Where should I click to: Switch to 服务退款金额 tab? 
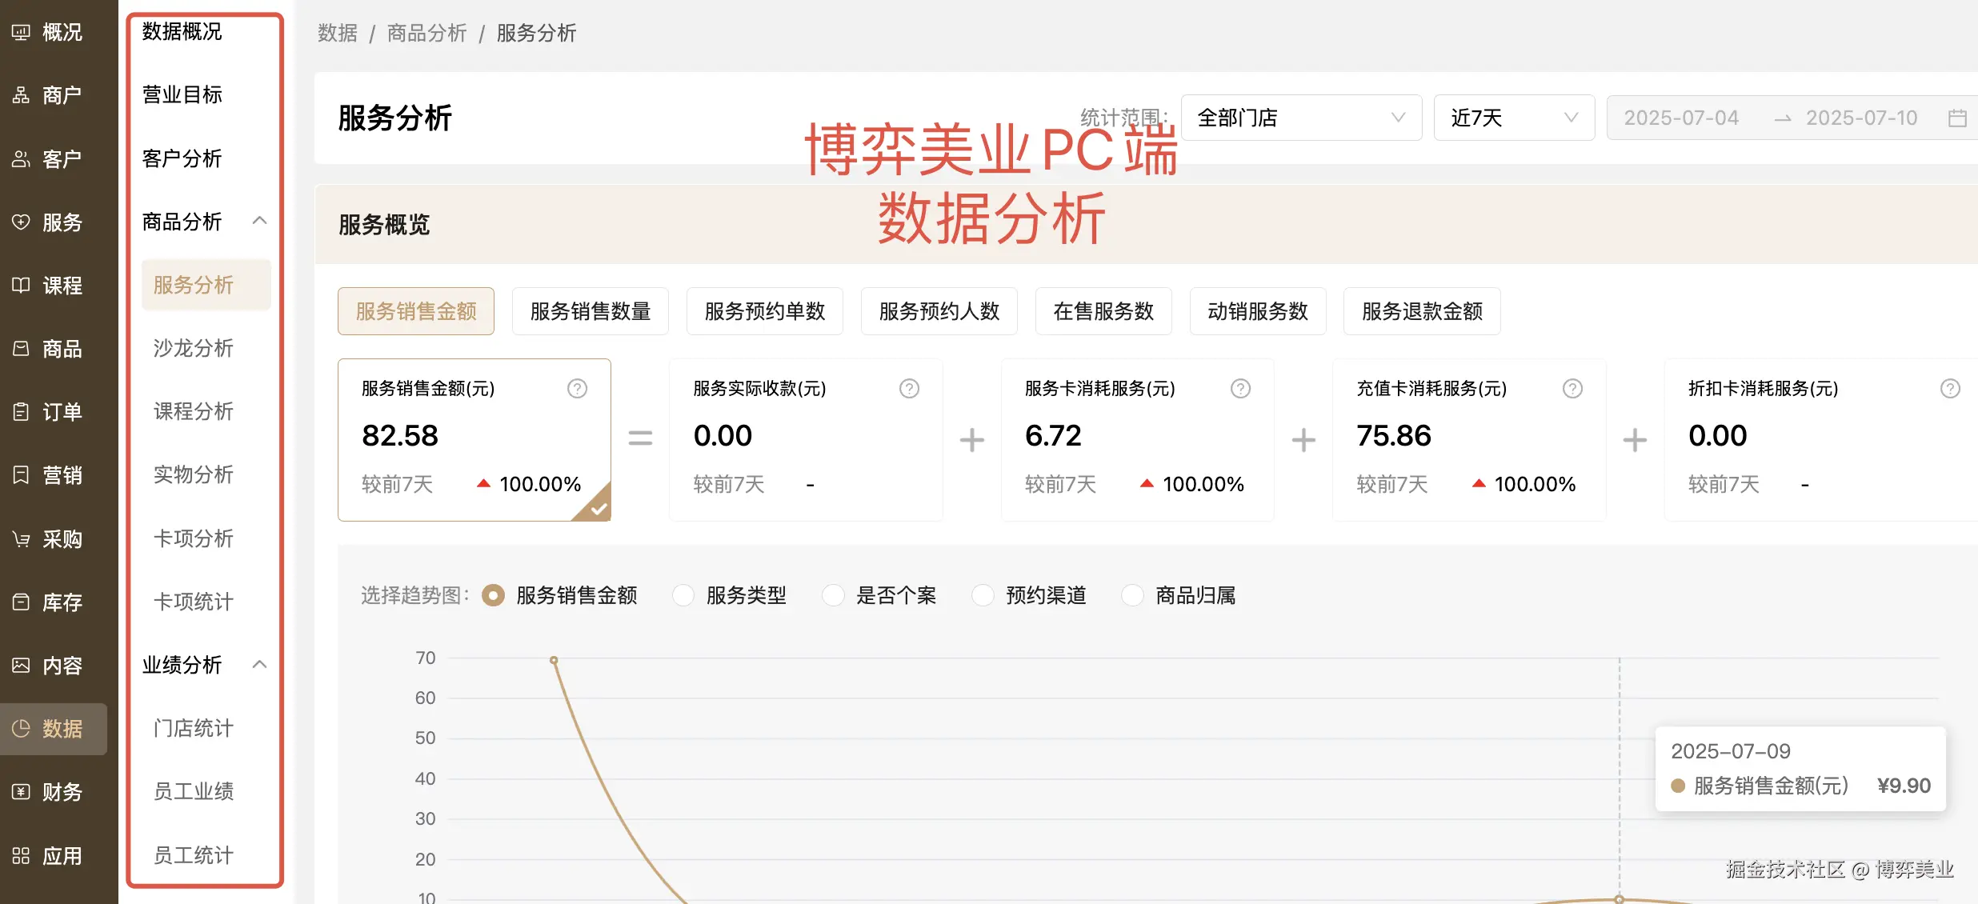[x=1421, y=311]
